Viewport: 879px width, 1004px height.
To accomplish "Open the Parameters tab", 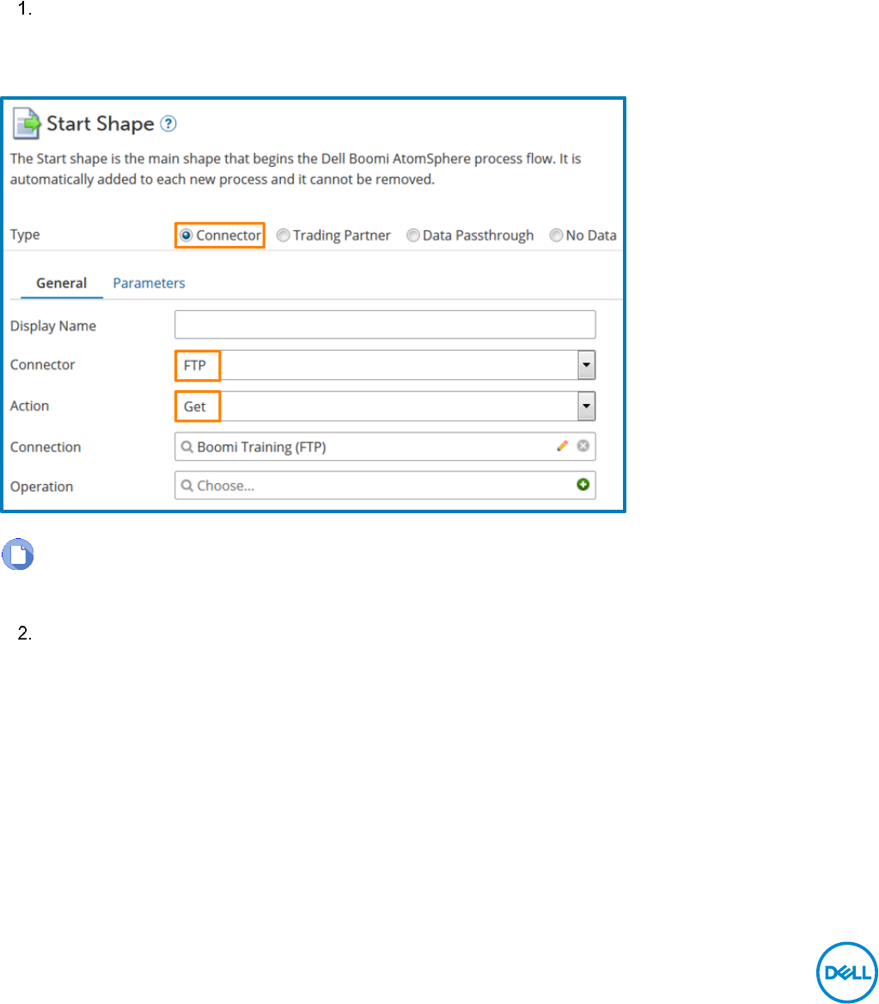I will (150, 283).
